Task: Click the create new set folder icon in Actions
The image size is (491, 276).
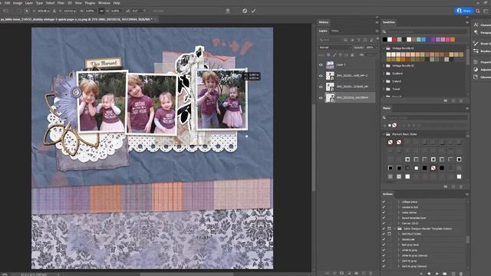Action: point(445,274)
